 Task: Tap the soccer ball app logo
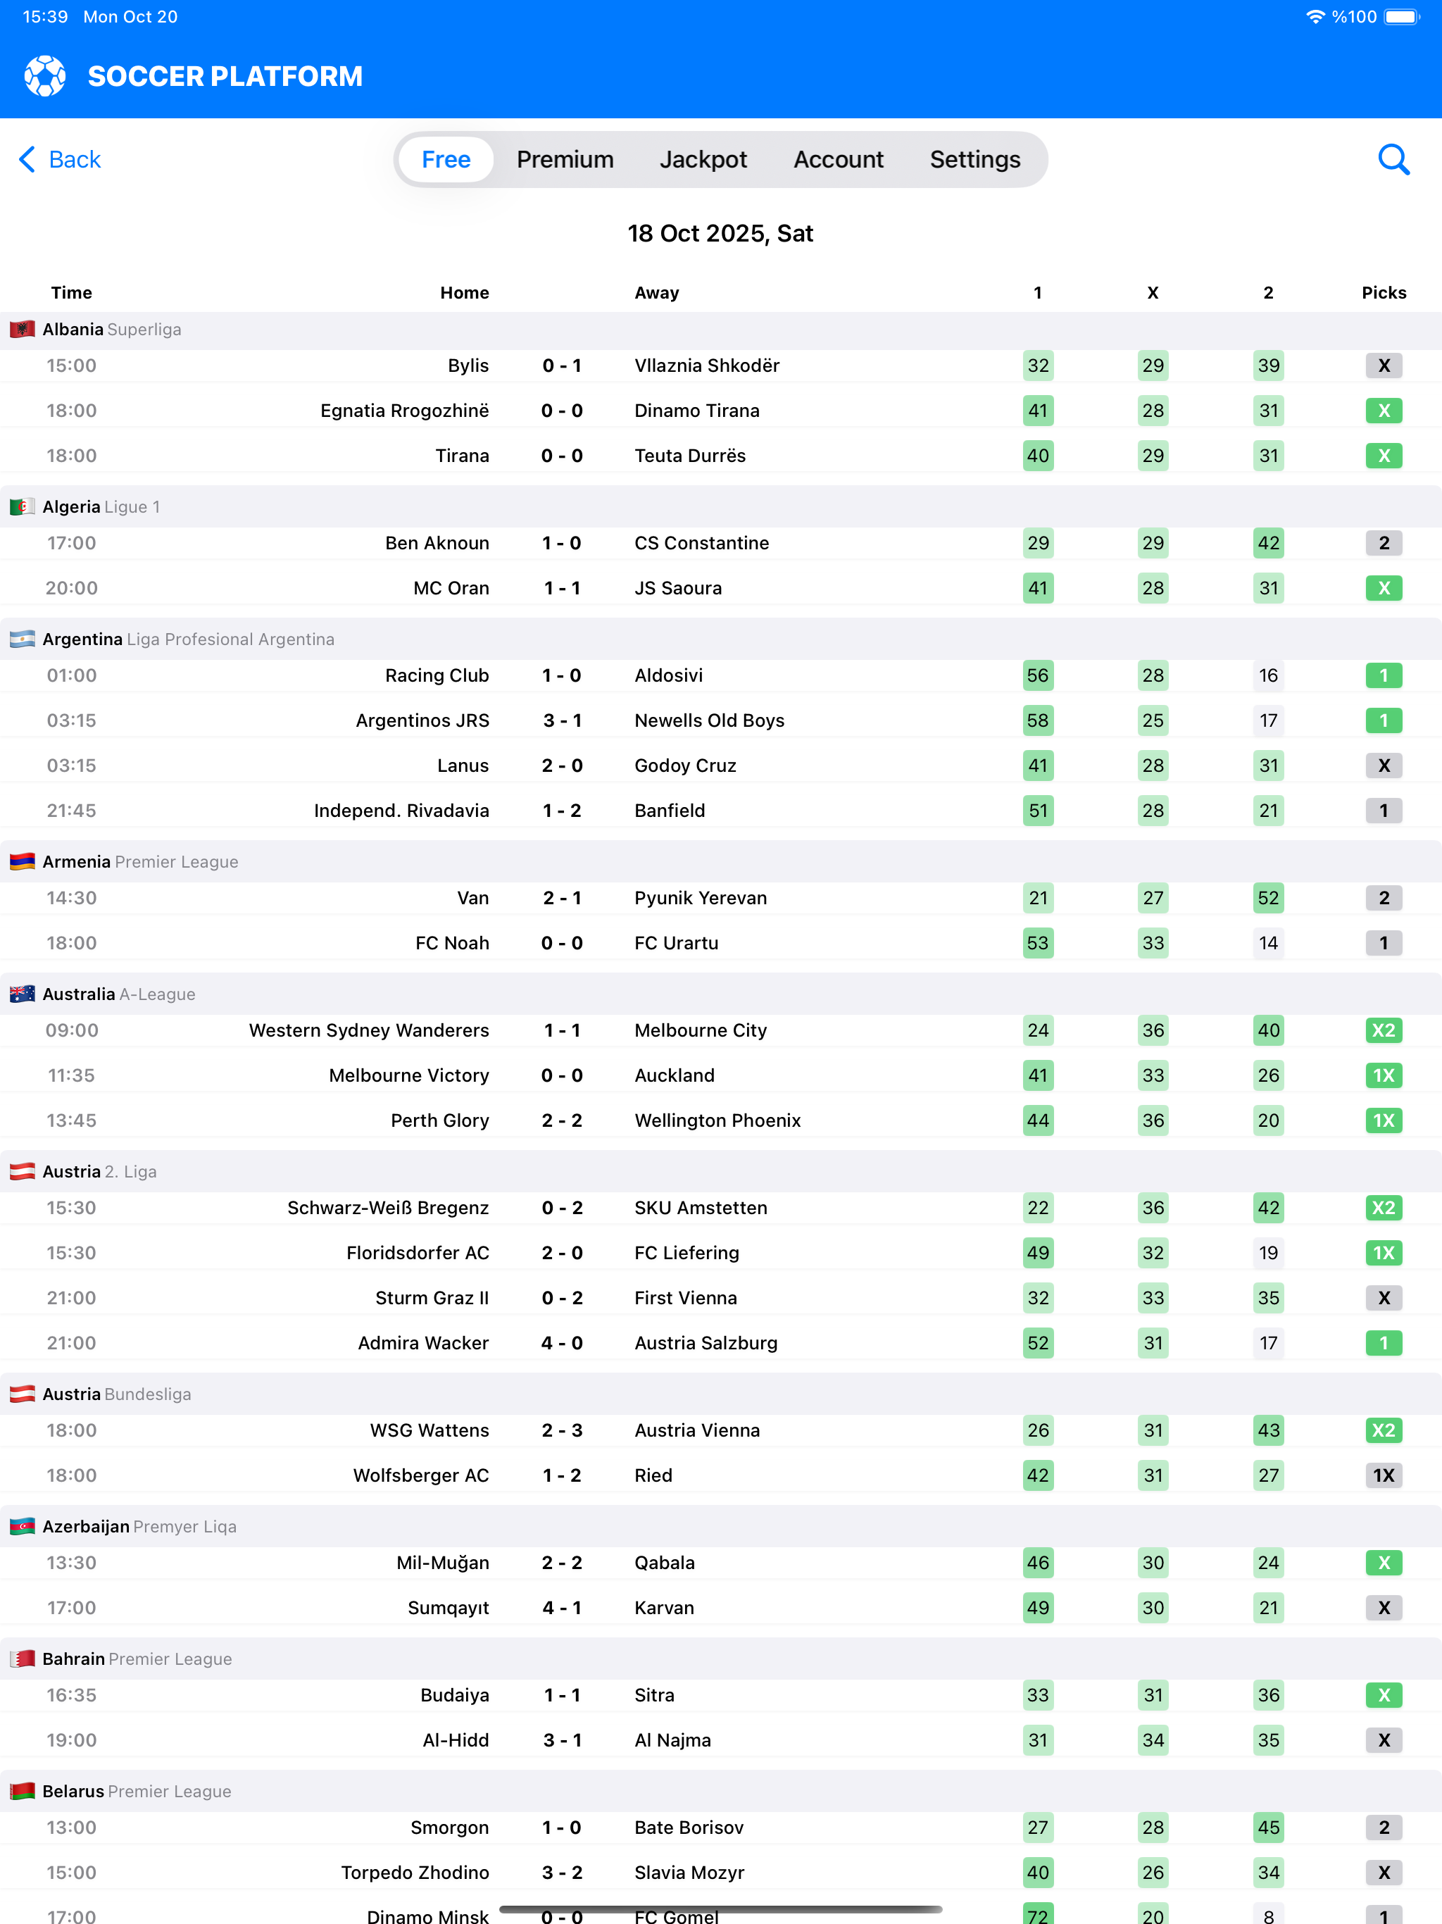(x=45, y=77)
